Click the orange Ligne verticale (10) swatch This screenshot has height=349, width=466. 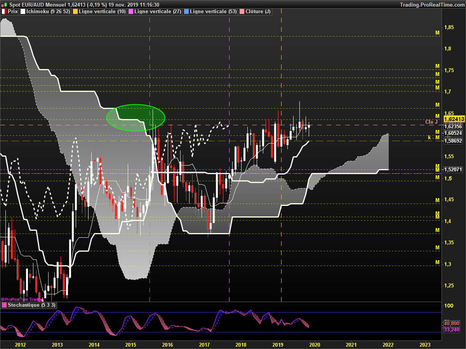75,12
